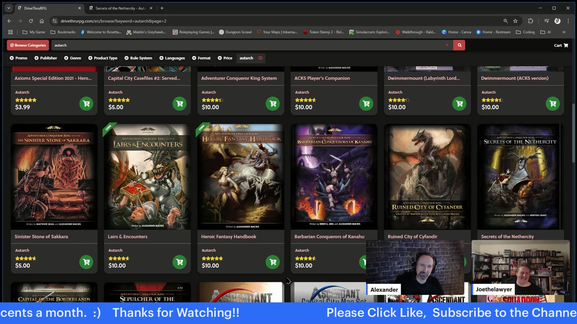Expand the Languages filter
This screenshot has height=324, width=577.
click(172, 58)
